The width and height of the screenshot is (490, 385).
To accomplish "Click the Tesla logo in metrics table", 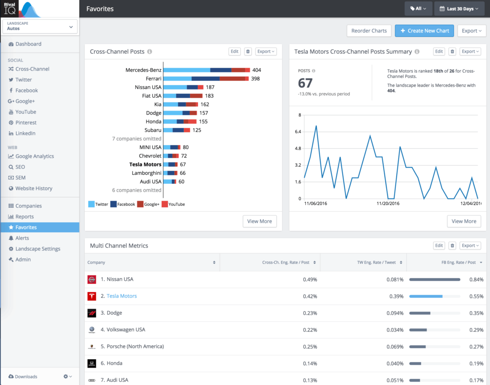I will [x=92, y=296].
